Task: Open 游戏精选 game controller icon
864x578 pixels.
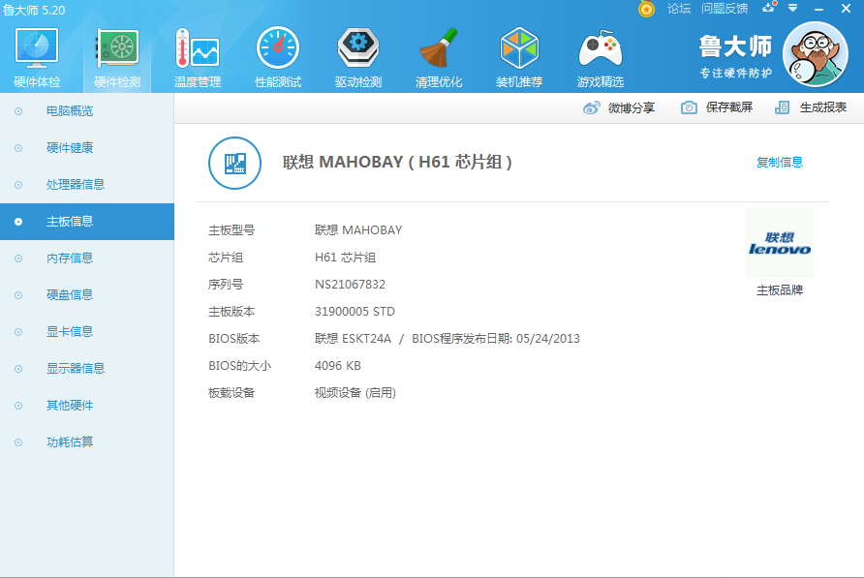Action: (x=601, y=49)
